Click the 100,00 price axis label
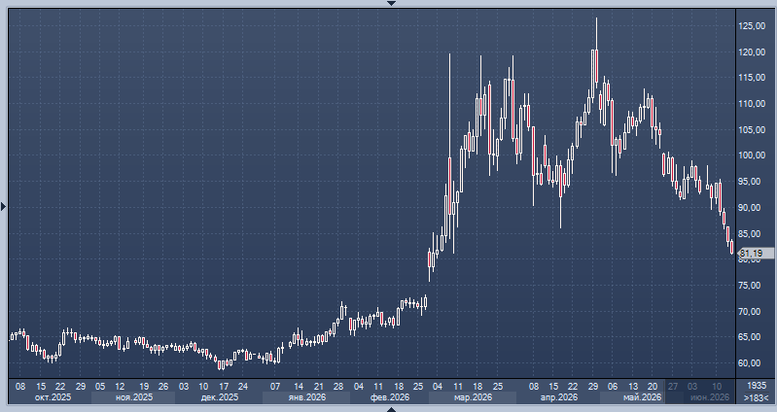Screen dimensions: 777x412 (x=752, y=155)
